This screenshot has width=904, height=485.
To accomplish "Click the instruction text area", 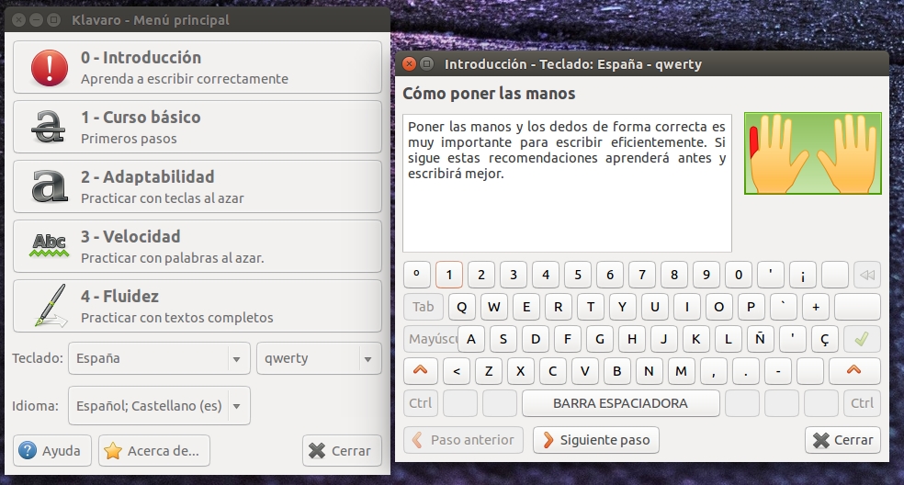I will pyautogui.click(x=568, y=183).
